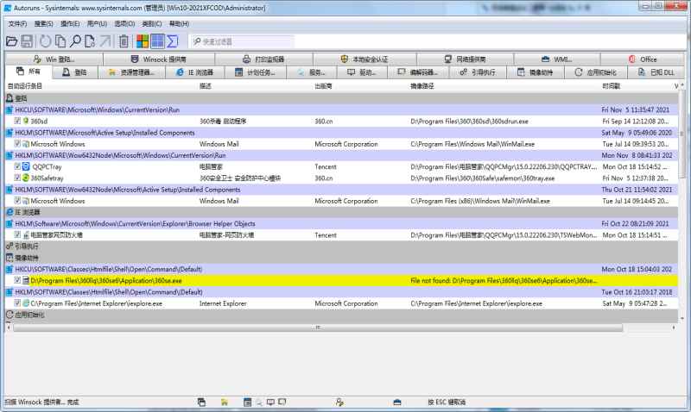Switch to the 引导执行 tab
The width and height of the screenshot is (691, 412).
tap(478, 72)
